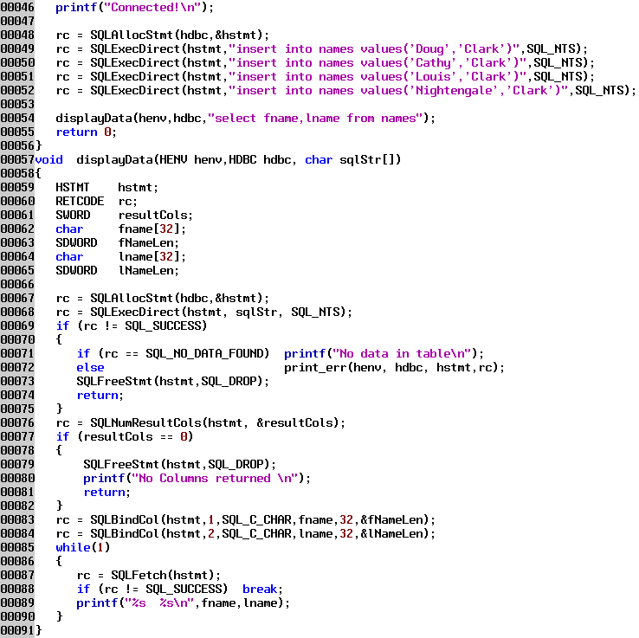This screenshot has width=639, height=638.
Task: Click 'if (resultCols == 0)' condition
Action: coord(125,437)
